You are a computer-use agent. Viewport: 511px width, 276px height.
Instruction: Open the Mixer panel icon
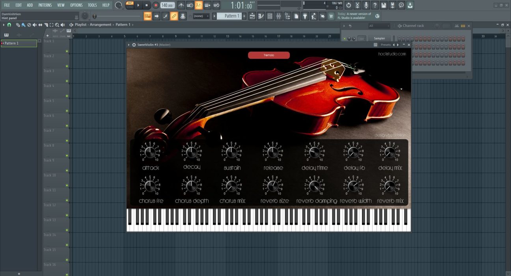pos(278,16)
